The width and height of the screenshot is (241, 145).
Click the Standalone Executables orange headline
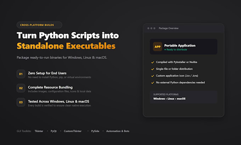click(x=66, y=46)
